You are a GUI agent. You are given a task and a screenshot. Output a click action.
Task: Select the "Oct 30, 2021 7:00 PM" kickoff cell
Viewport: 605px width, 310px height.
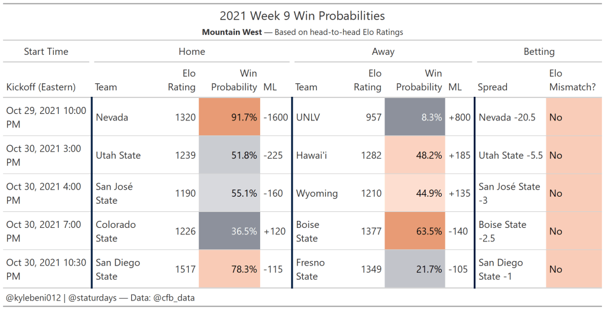point(46,231)
